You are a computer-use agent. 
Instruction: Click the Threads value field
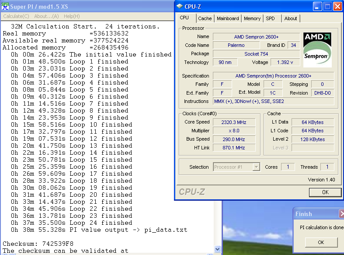tap(327, 167)
